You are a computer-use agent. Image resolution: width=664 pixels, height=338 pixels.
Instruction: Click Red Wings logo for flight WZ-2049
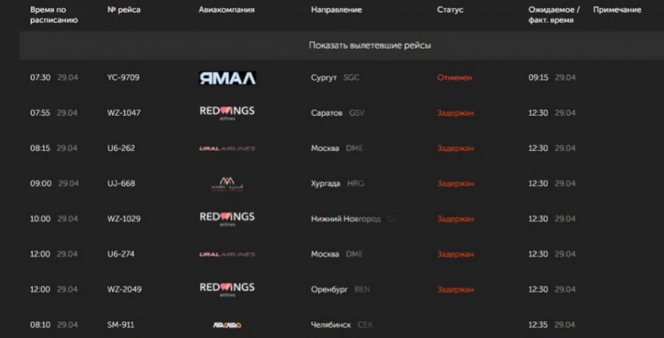pos(227,289)
